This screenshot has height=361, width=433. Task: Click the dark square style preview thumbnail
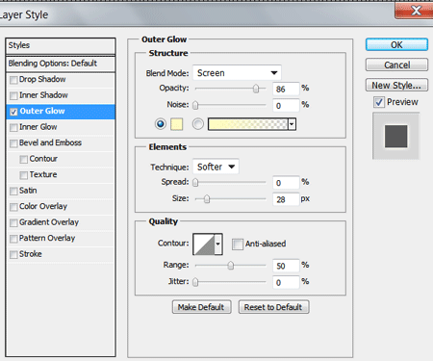[x=396, y=136]
